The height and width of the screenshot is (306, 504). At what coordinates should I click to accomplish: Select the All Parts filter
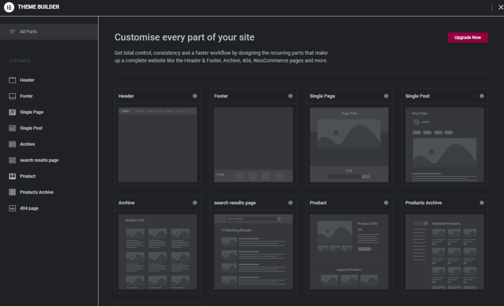49,31
